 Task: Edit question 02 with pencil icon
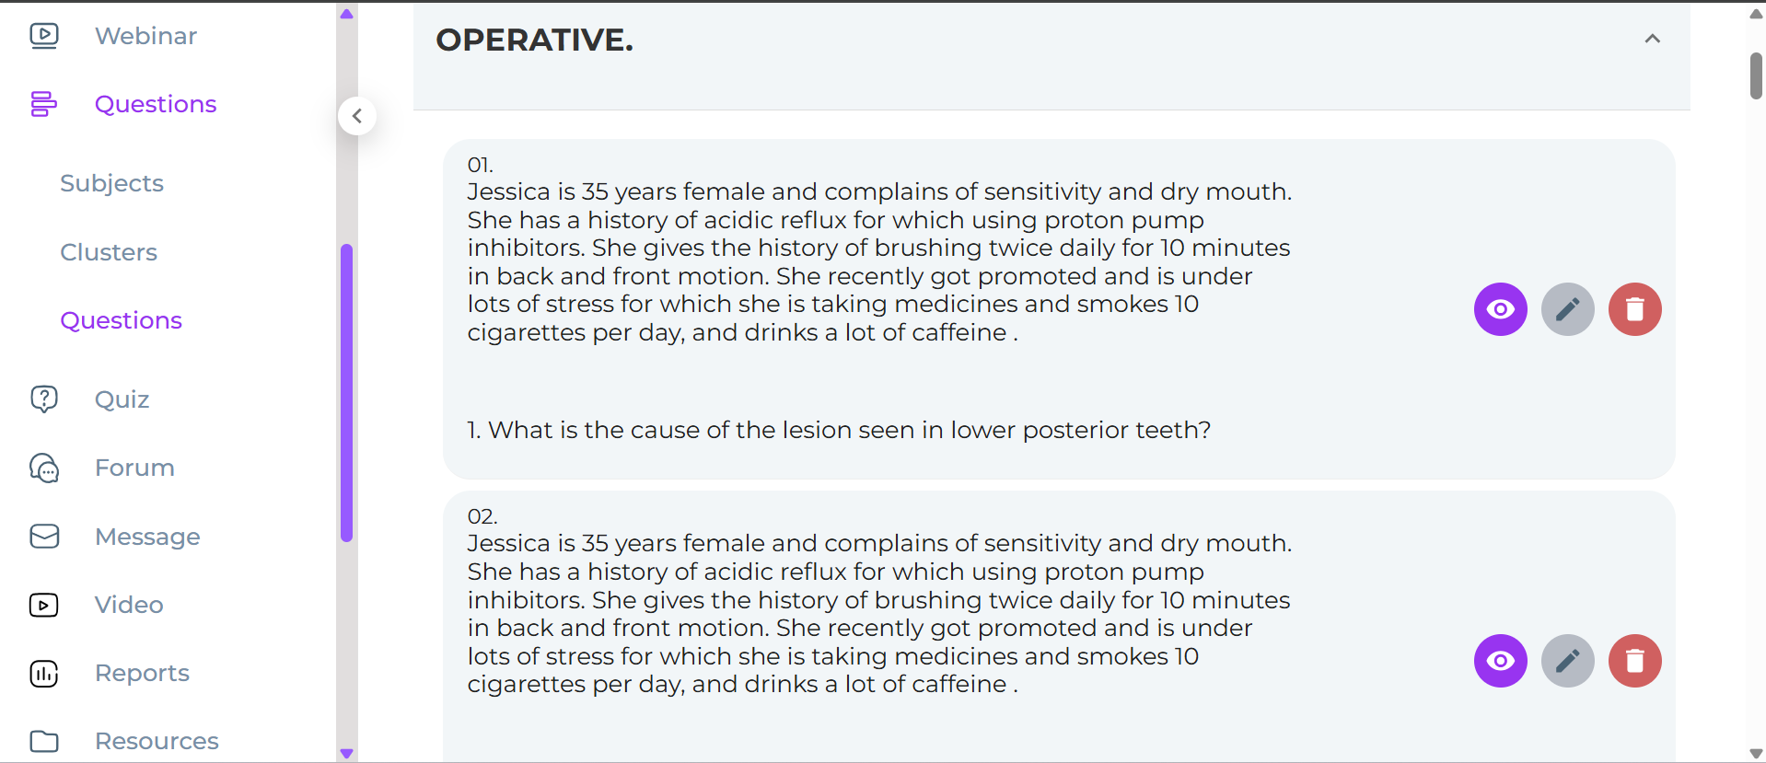1567,661
